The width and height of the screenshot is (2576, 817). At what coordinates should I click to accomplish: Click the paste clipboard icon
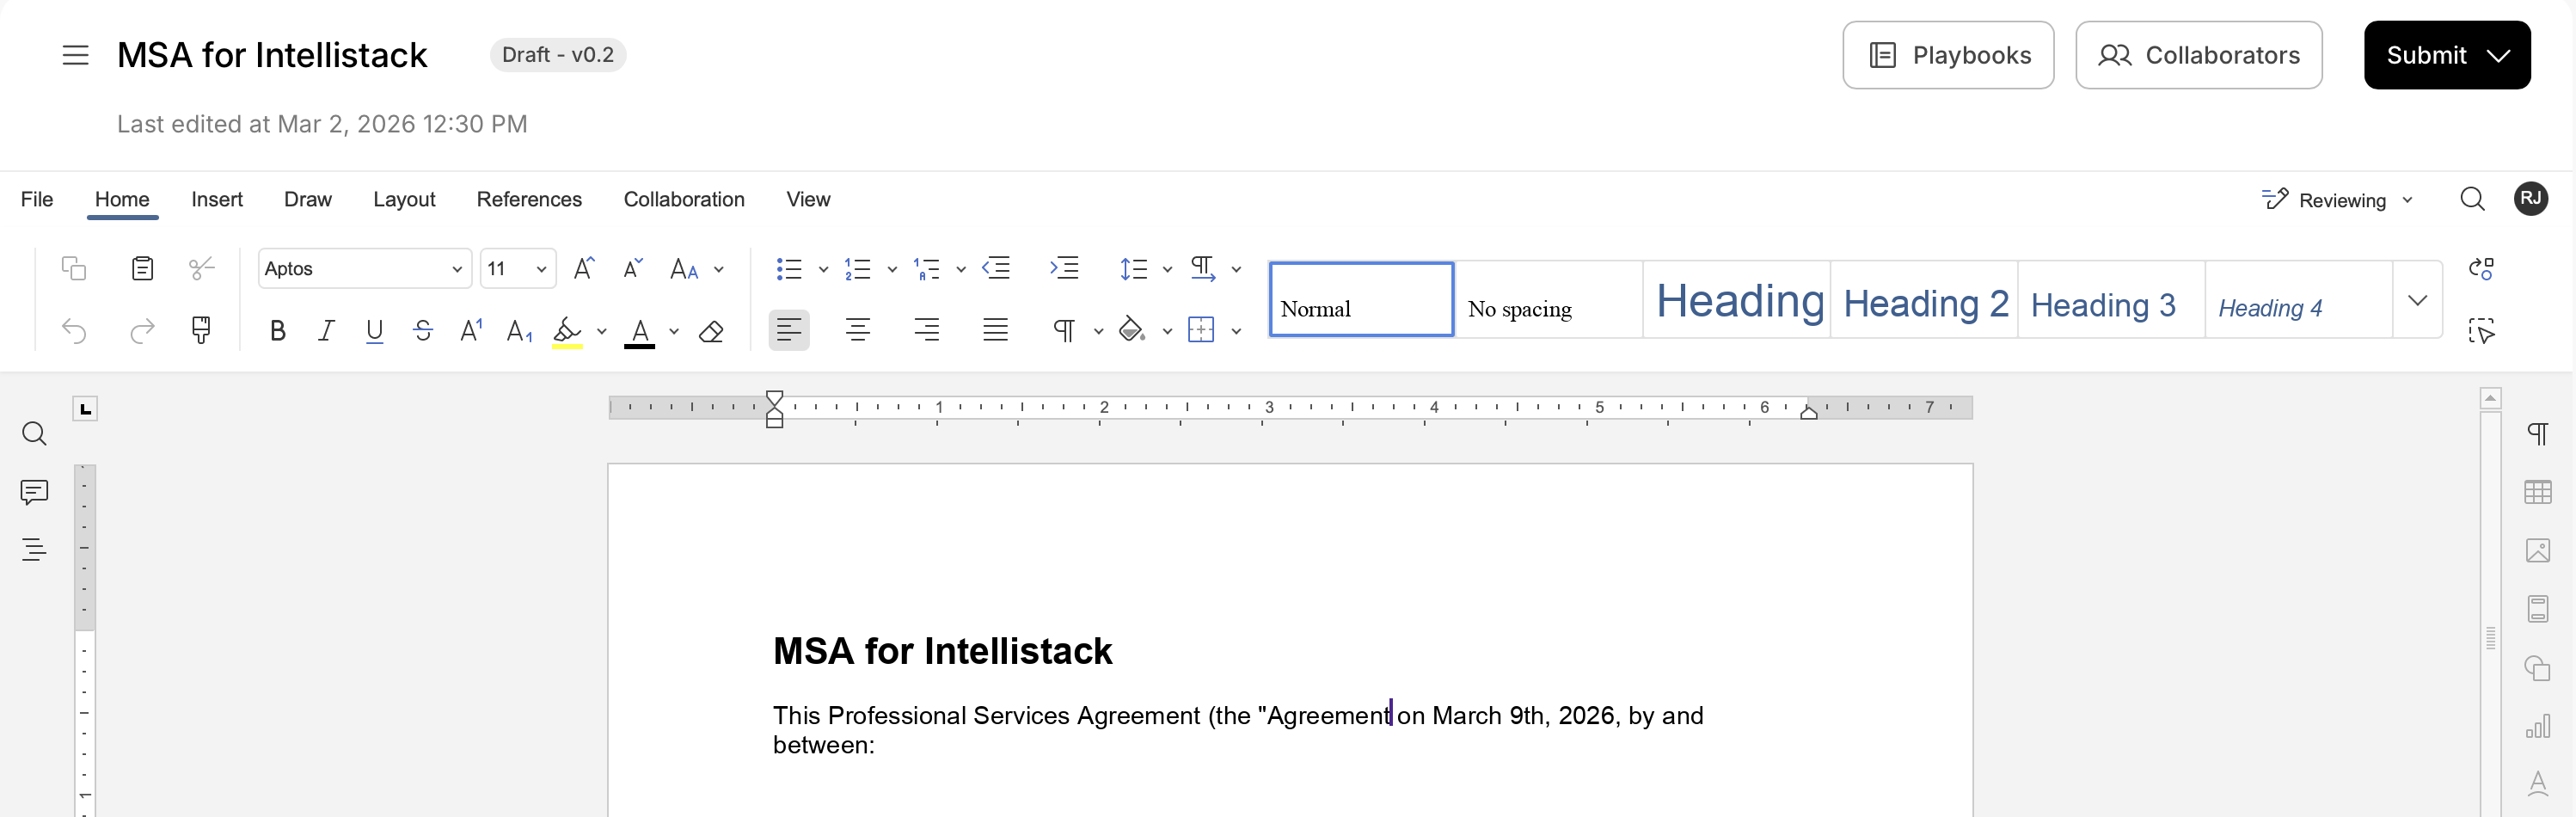click(x=142, y=268)
